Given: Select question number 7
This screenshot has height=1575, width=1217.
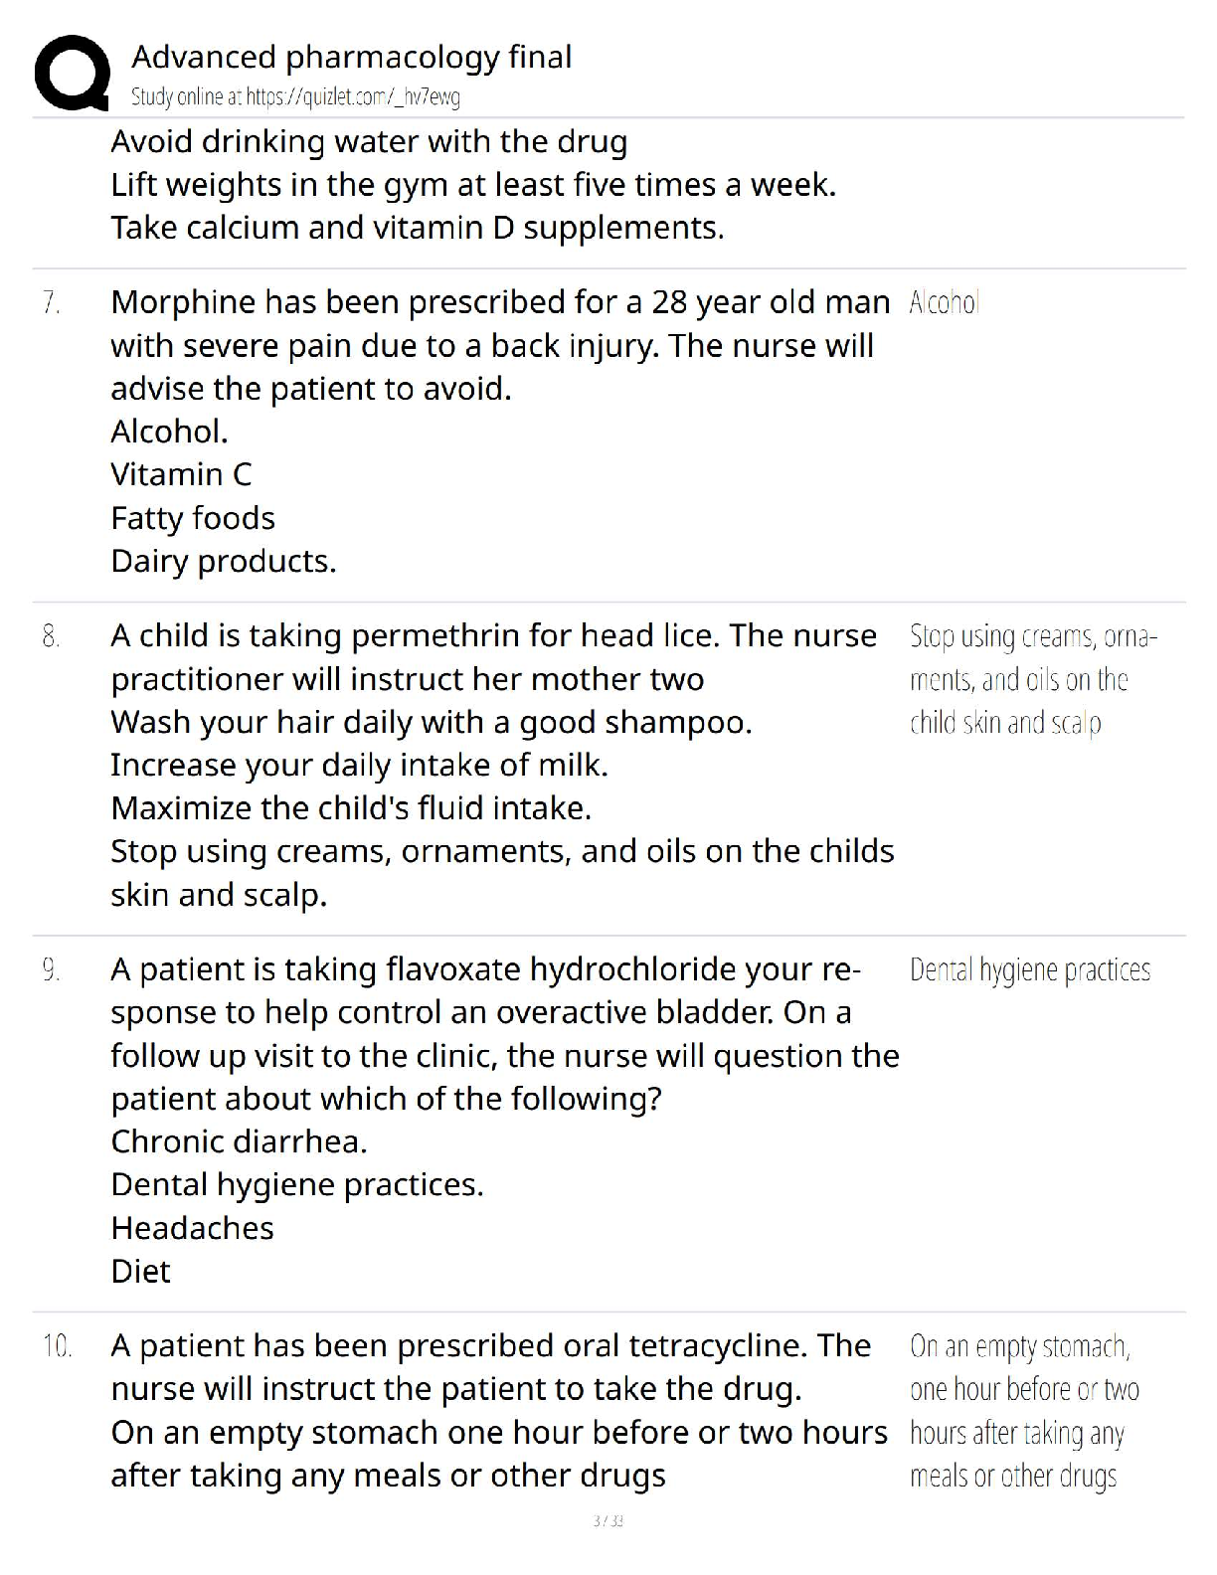Looking at the screenshot, I should point(52,302).
